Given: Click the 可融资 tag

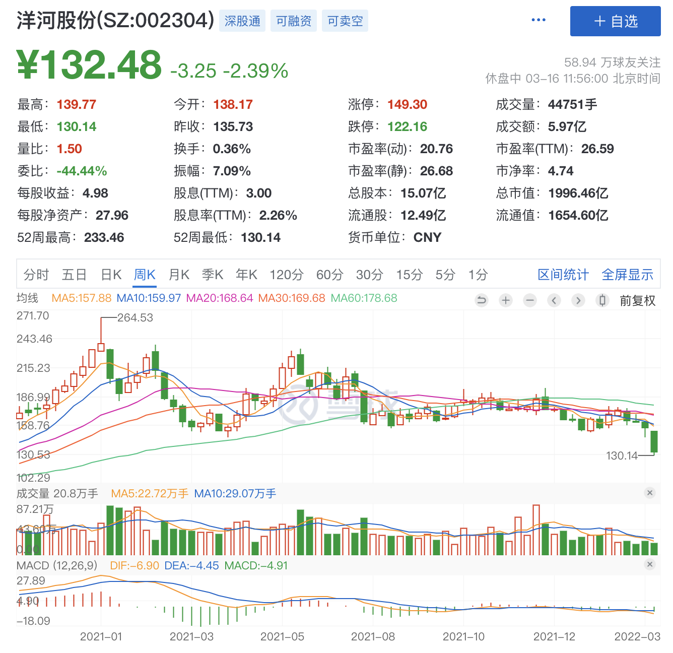Looking at the screenshot, I should pos(294,21).
